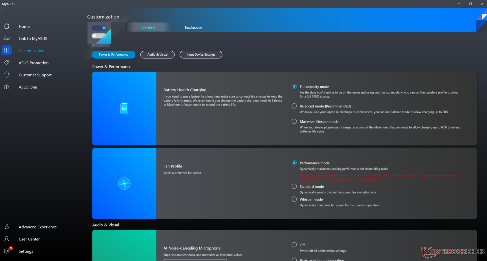Select the Customization sliders icon
The image size is (487, 261).
coord(7,50)
